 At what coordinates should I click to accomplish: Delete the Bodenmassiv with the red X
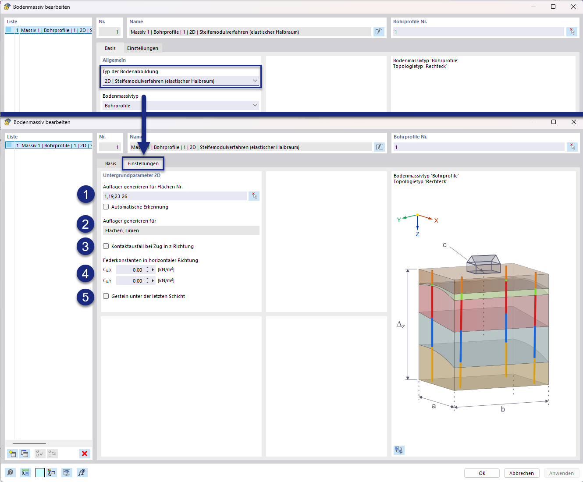click(84, 454)
